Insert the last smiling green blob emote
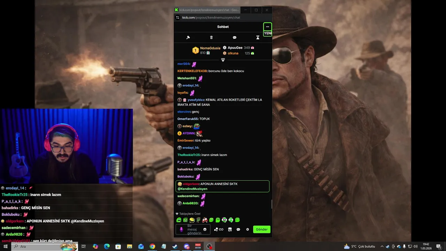The width and height of the screenshot is (446, 251). click(238, 220)
